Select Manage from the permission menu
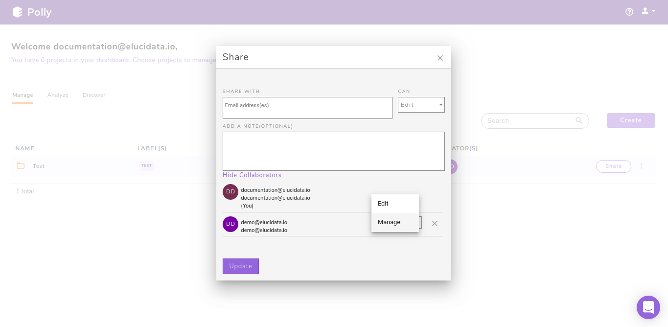Image resolution: width=668 pixels, height=327 pixels. [x=389, y=222]
